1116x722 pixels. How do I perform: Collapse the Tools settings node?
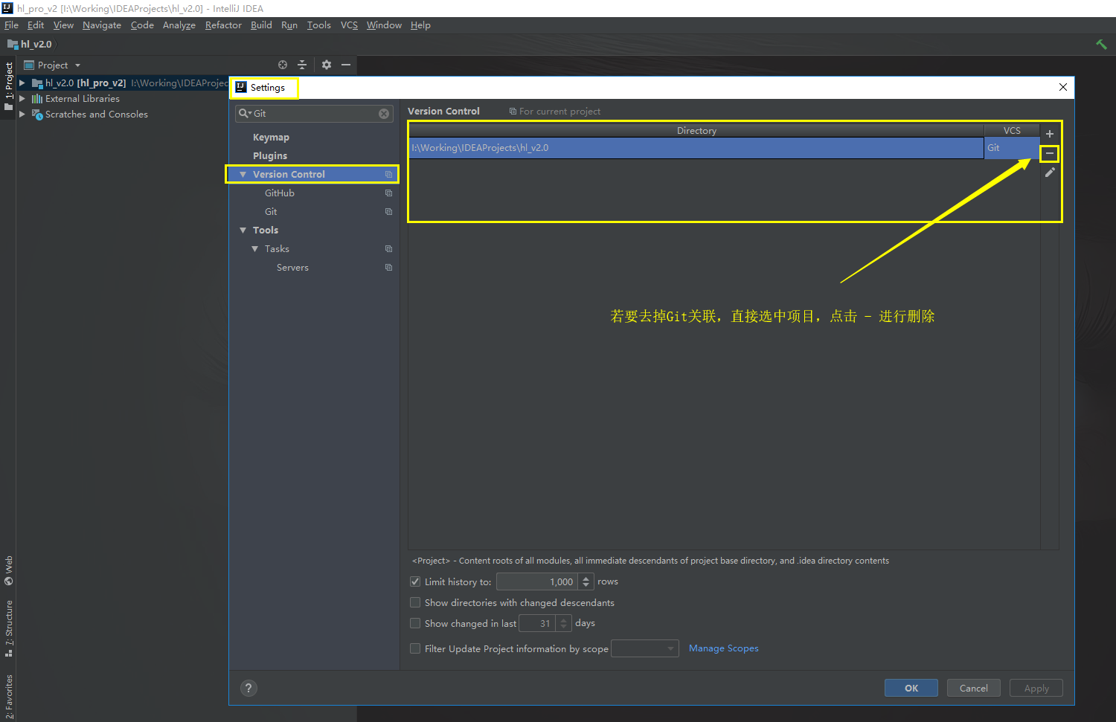coord(243,231)
